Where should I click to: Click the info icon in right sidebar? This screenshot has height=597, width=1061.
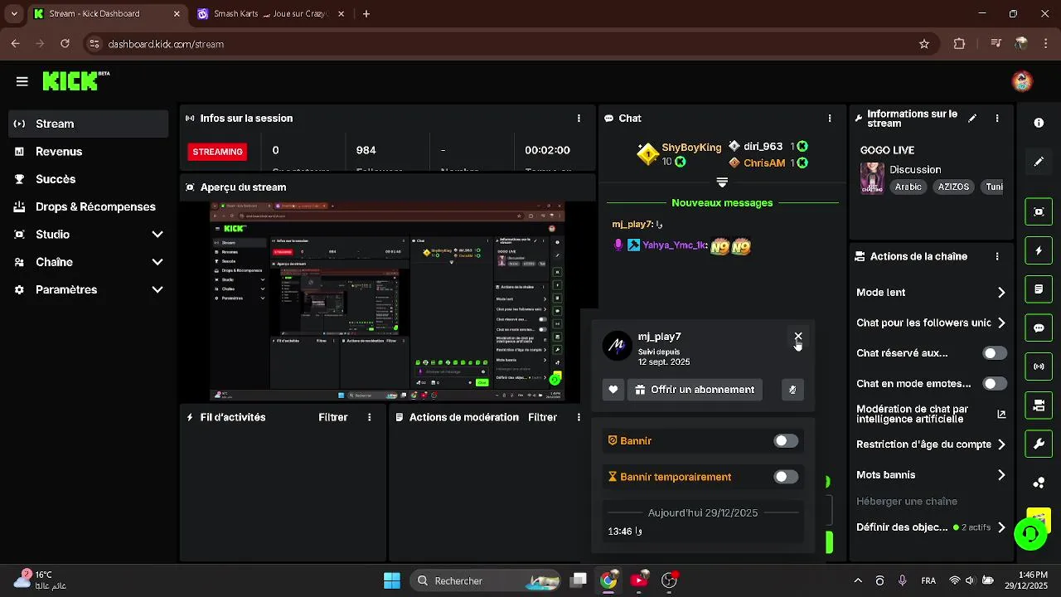[x=1039, y=123]
